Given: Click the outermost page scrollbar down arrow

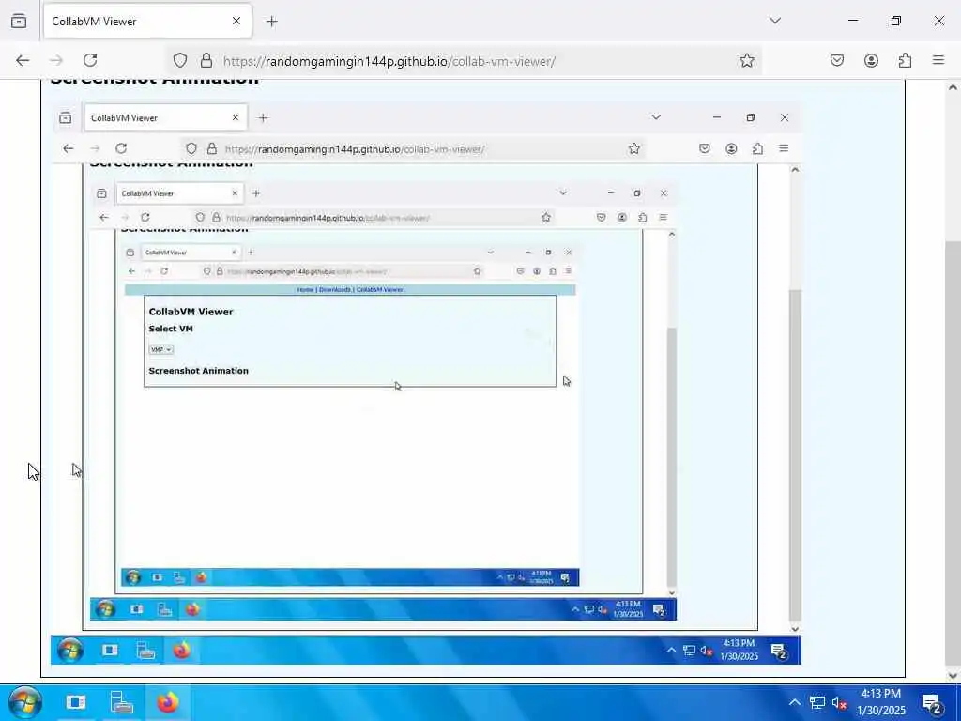Looking at the screenshot, I should pyautogui.click(x=953, y=676).
